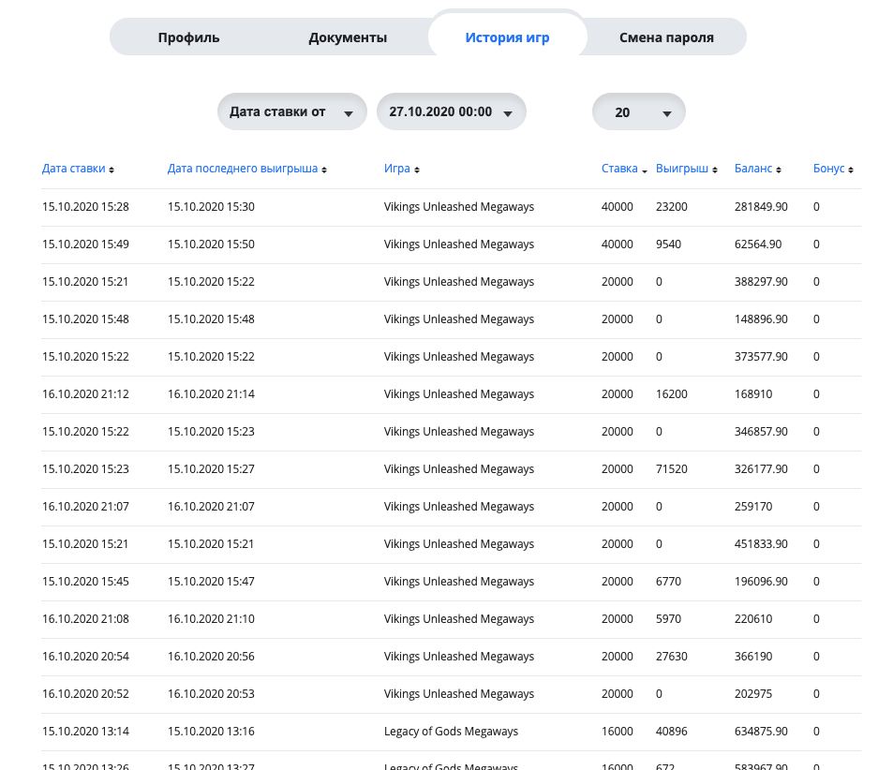The image size is (878, 770).
Task: Click the Дата последнего выигрыша header link
Action: [243, 169]
